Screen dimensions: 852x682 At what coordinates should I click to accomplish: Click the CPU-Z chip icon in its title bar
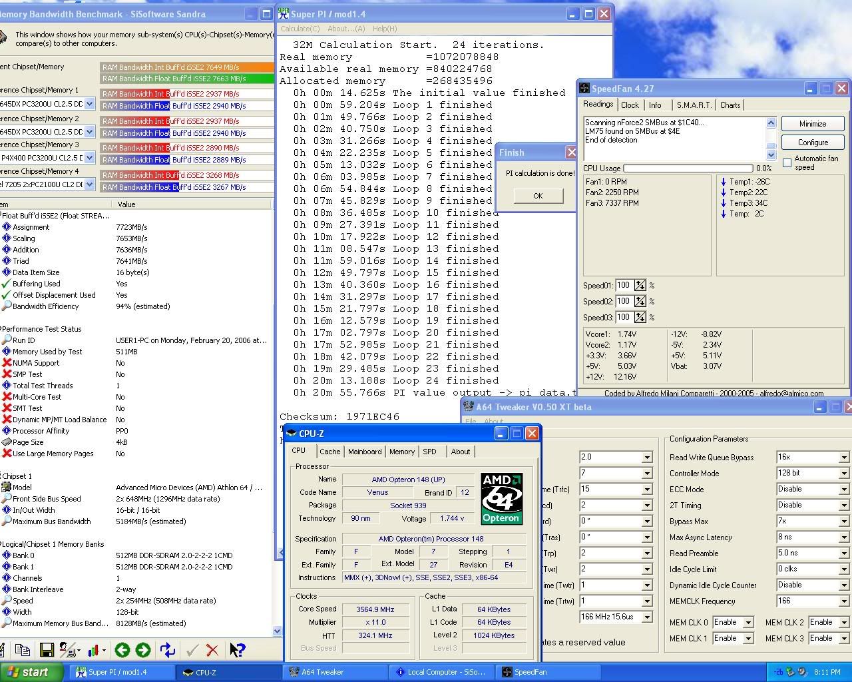coord(291,434)
